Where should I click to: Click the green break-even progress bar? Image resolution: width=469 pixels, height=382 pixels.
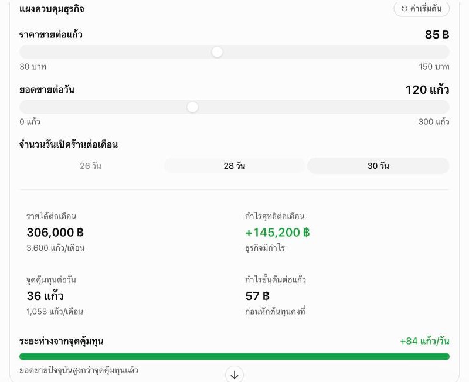coord(235,356)
